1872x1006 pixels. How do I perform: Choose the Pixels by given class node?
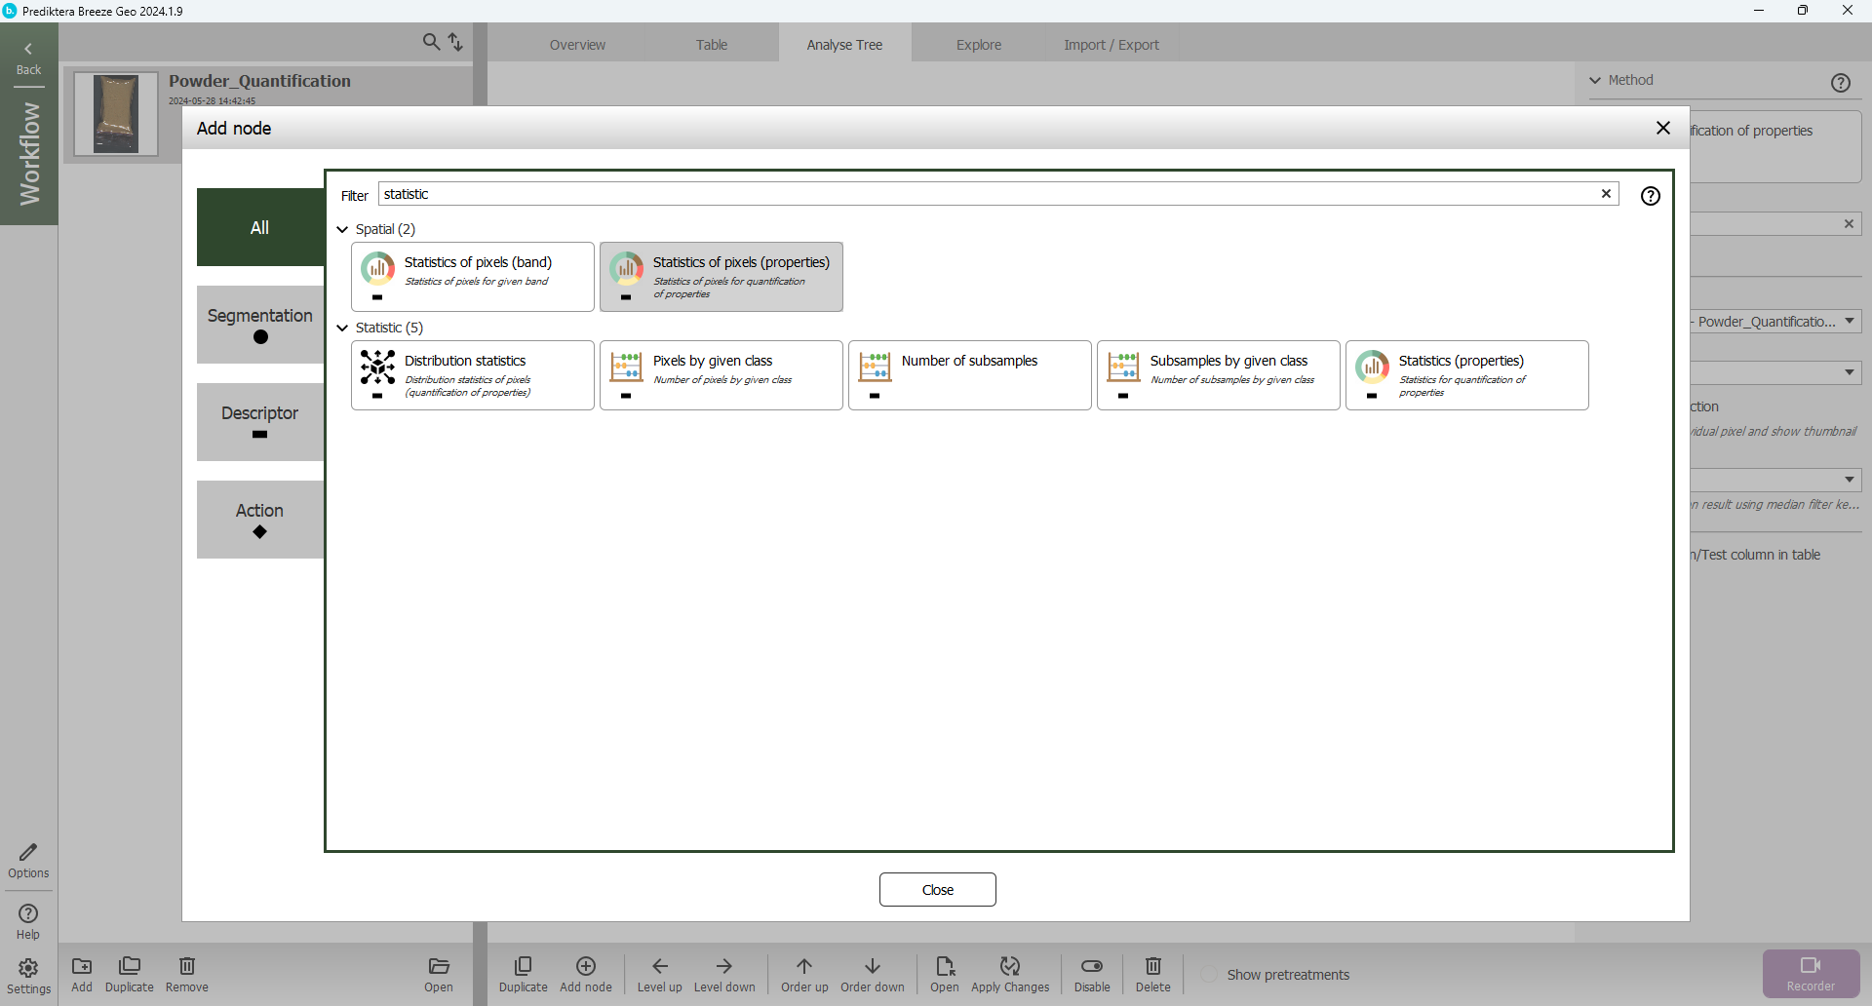click(x=721, y=374)
